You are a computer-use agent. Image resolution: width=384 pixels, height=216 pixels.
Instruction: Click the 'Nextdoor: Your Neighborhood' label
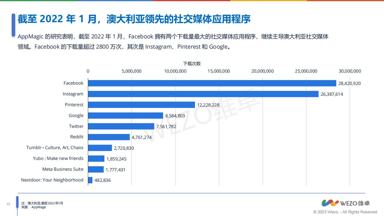52,180
